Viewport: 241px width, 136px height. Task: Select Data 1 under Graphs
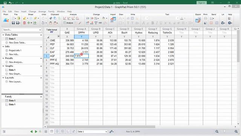[12, 70]
